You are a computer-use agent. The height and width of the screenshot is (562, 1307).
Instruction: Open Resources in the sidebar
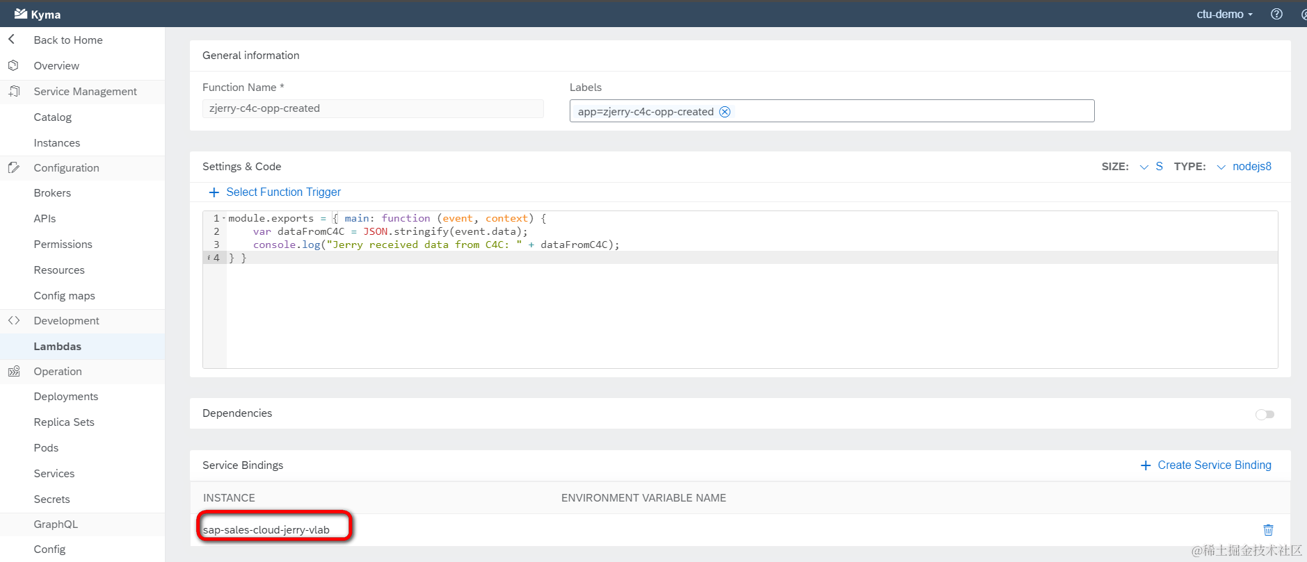click(59, 270)
